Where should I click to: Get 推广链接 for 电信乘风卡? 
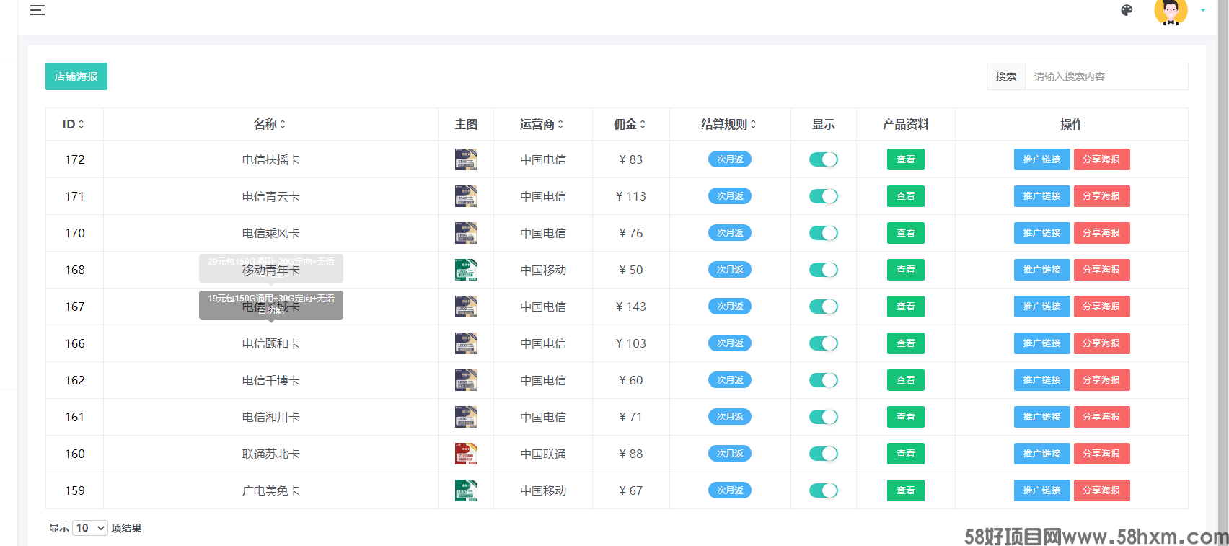coord(1042,233)
